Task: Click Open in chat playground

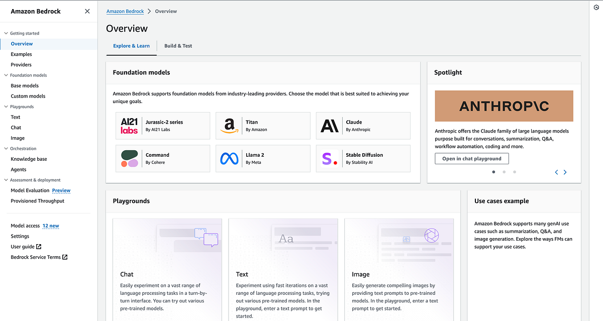Action: (x=471, y=158)
